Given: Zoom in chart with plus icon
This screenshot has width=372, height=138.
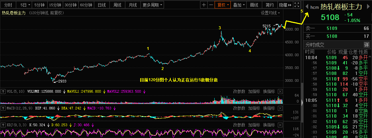Looking at the screenshot, I should [204, 5].
